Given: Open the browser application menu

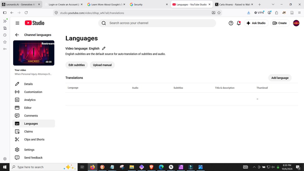Looking at the screenshot, I should point(299,13).
